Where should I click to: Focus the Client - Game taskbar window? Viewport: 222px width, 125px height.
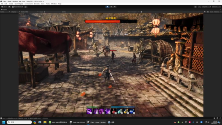(x=96, y=122)
